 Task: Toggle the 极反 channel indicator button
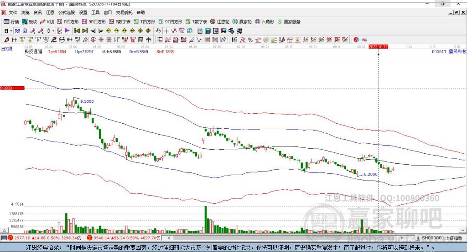(59, 31)
